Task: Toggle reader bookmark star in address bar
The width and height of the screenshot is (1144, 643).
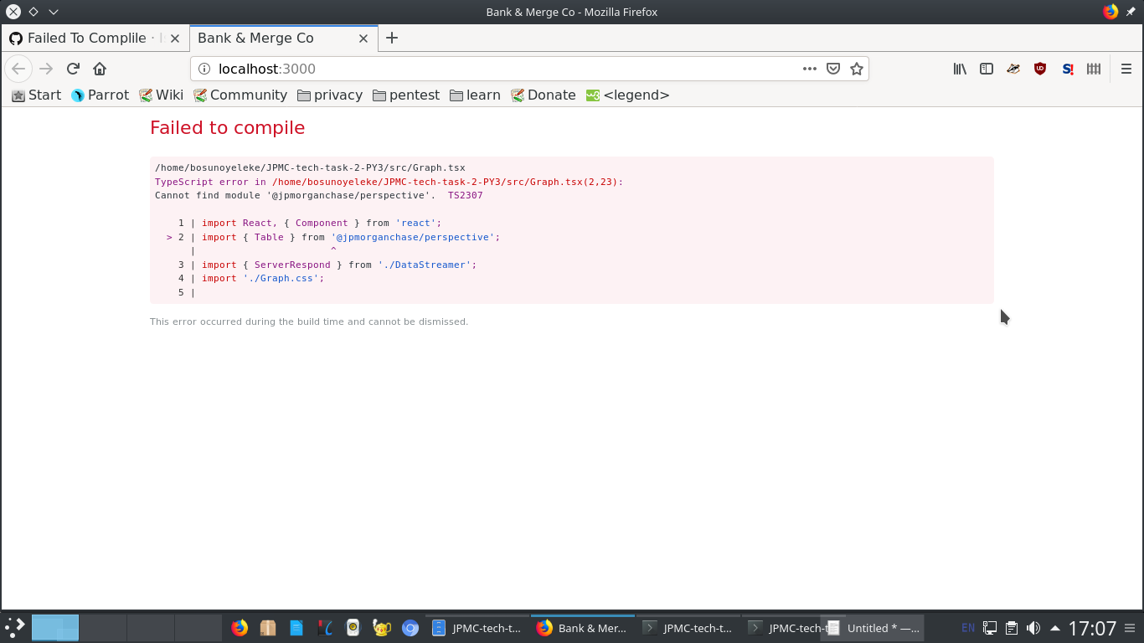Action: (857, 69)
